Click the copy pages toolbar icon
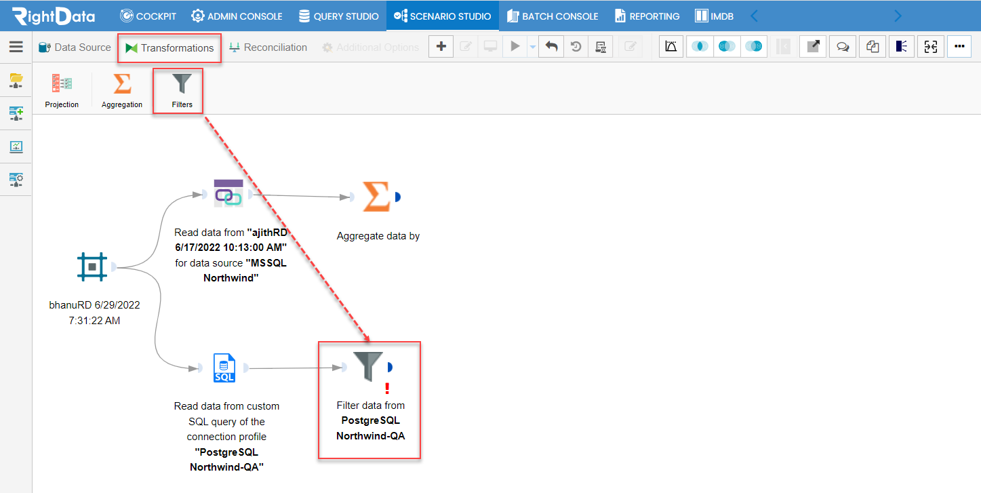The height and width of the screenshot is (493, 981). tap(873, 47)
